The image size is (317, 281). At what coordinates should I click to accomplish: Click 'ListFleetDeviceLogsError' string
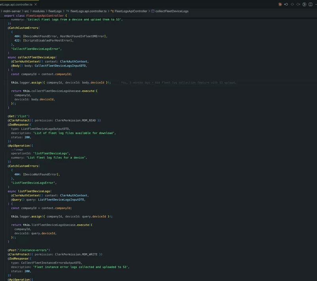tap(34, 183)
